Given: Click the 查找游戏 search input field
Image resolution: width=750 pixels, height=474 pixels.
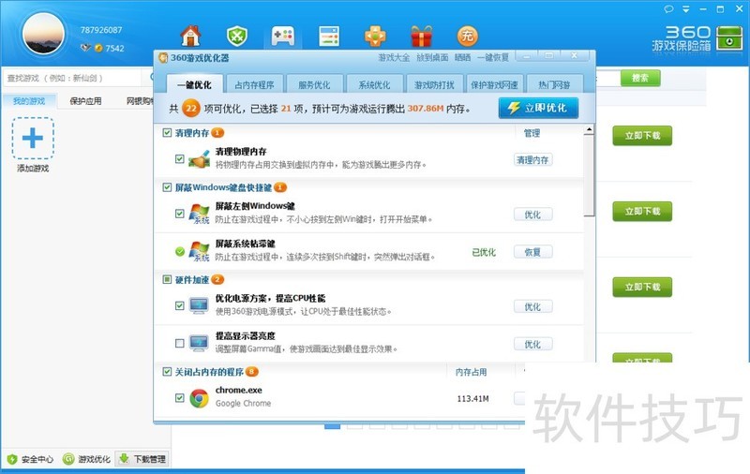Looking at the screenshot, I should point(73,78).
